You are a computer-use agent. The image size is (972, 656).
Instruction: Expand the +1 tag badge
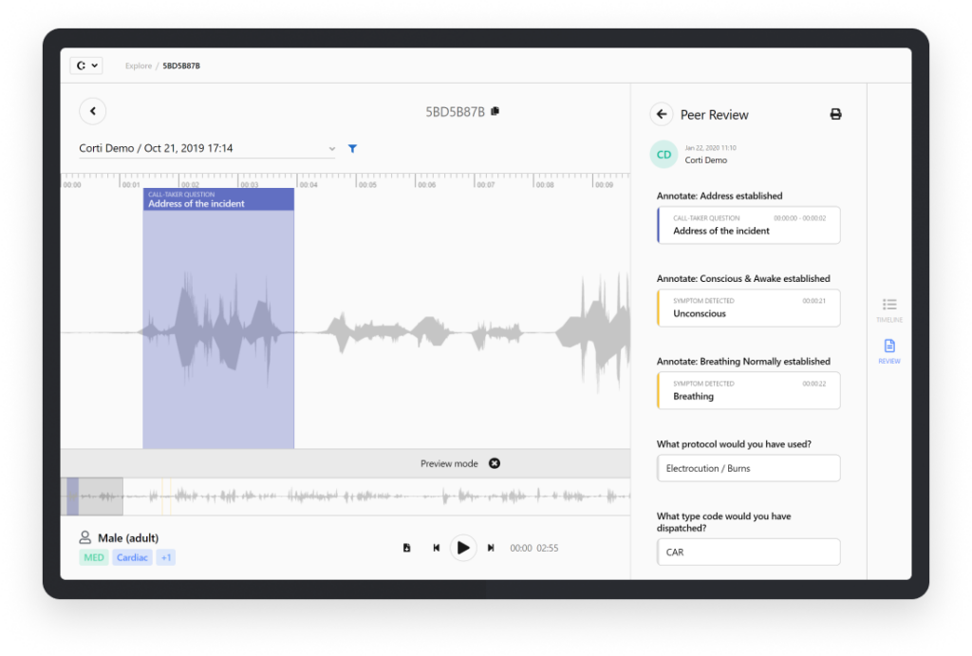tap(165, 557)
